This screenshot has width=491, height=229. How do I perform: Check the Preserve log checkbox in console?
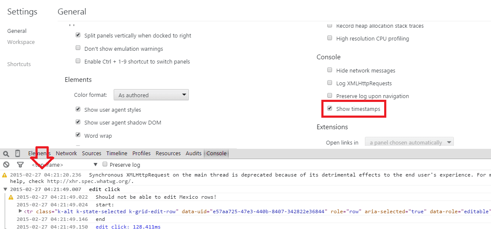click(x=105, y=165)
